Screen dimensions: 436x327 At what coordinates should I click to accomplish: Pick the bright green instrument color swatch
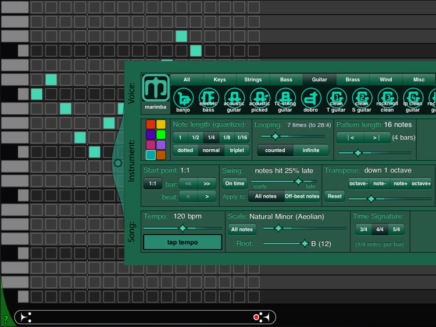[160, 135]
